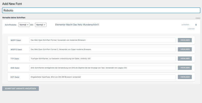The image size is (202, 103).
Task: Upload a WOFF2 file with Hochladen
Action: (x=185, y=49)
